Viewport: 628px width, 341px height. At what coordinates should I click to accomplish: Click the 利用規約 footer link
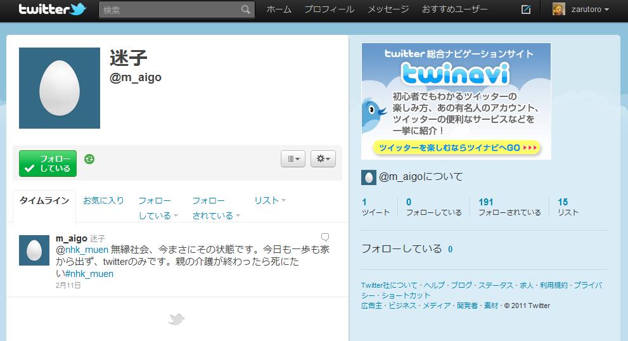tap(553, 285)
